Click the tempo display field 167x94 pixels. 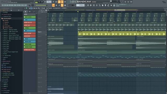pos(49,2)
